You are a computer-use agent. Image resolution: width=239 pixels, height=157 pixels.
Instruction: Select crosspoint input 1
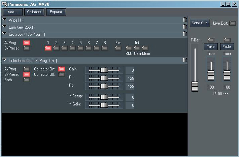click(48, 48)
